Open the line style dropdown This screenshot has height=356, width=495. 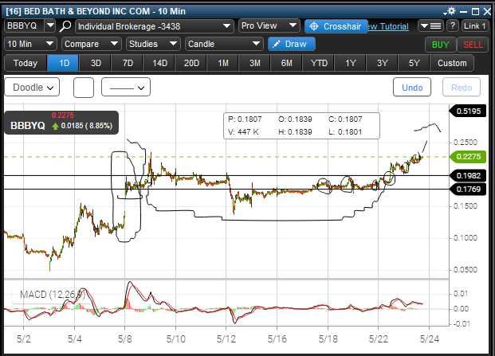(x=126, y=87)
